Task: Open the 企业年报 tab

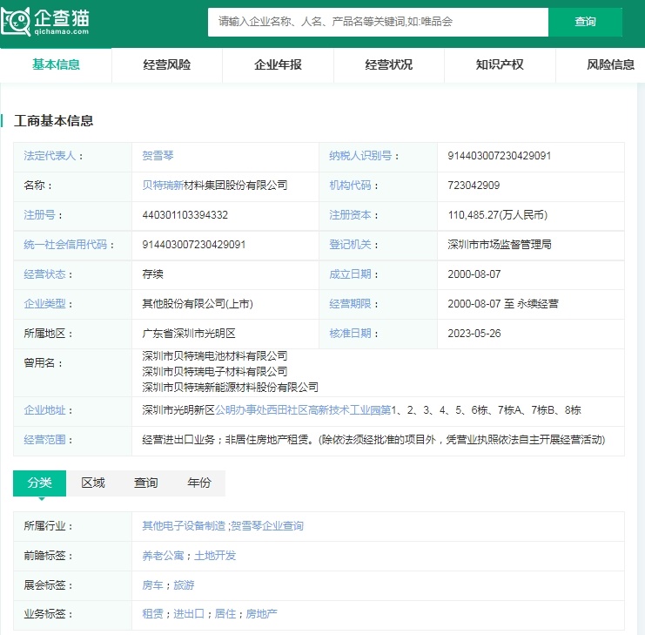Action: tap(278, 64)
